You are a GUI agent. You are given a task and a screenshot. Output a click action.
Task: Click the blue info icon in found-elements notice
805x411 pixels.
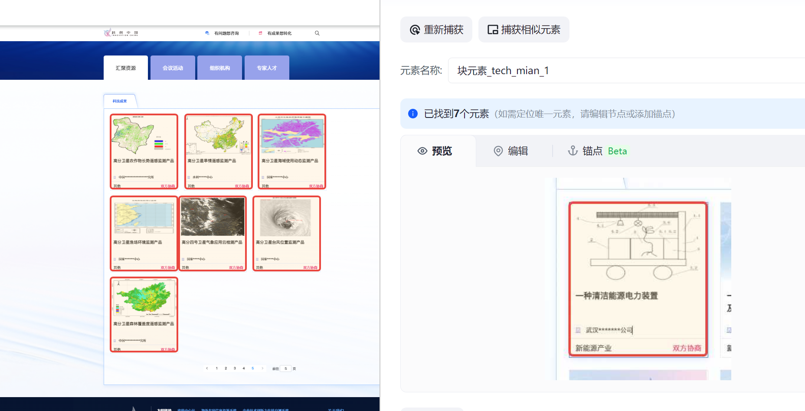[x=413, y=114]
